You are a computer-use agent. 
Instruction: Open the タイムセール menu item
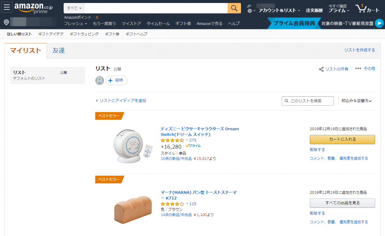point(158,24)
